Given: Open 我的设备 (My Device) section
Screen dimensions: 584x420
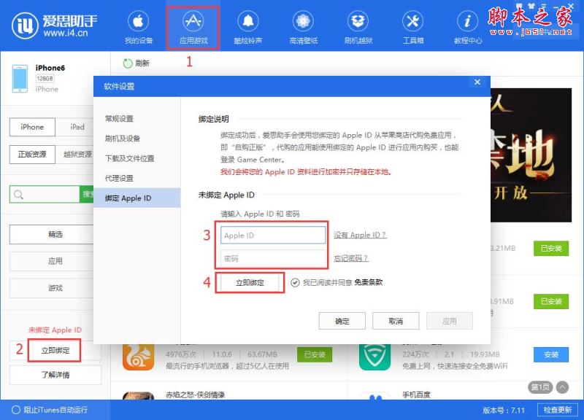Looking at the screenshot, I should 139,27.
